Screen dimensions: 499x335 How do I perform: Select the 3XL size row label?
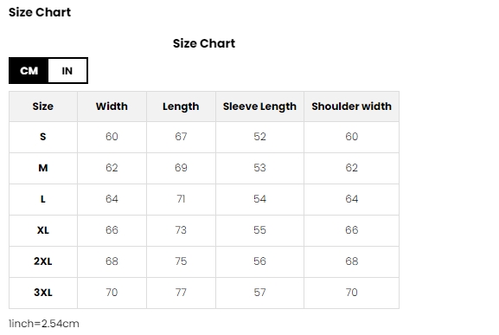click(x=43, y=293)
